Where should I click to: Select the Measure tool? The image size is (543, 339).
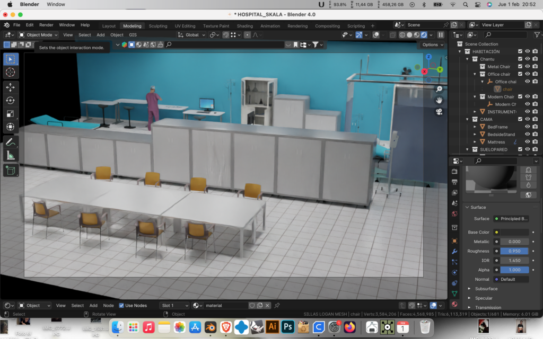(x=11, y=155)
